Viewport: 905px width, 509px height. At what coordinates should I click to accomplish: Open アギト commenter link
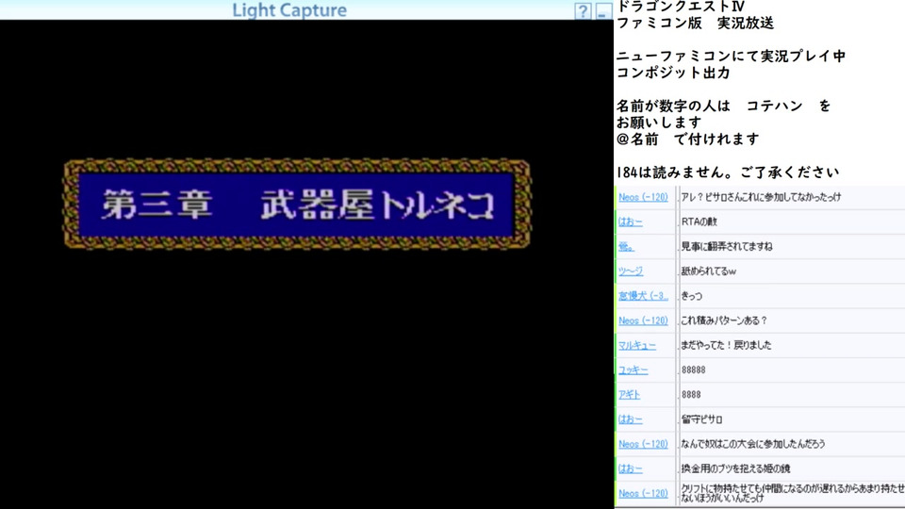click(629, 395)
